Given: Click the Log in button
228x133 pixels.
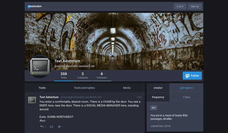Looking at the screenshot, I should coord(180,7).
